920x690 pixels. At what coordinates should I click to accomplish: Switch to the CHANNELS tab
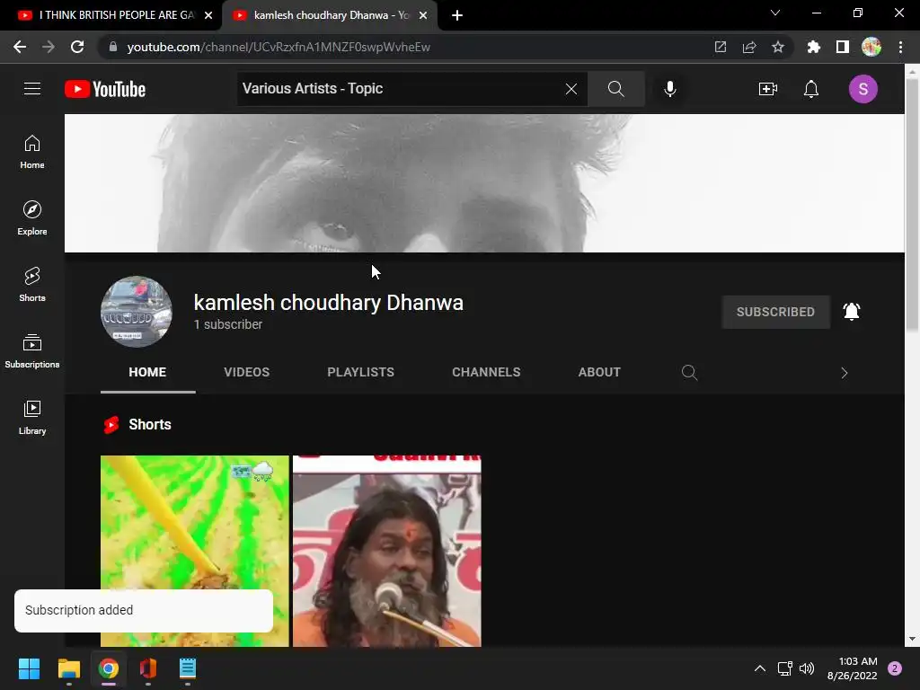(x=486, y=372)
